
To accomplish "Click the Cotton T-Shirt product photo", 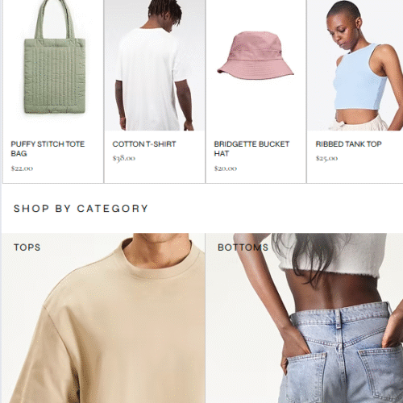I will (155, 65).
